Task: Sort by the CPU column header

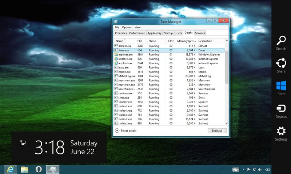Action: [170, 41]
